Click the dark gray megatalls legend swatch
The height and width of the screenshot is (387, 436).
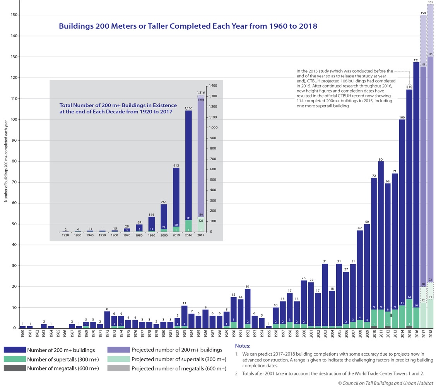[15, 368]
